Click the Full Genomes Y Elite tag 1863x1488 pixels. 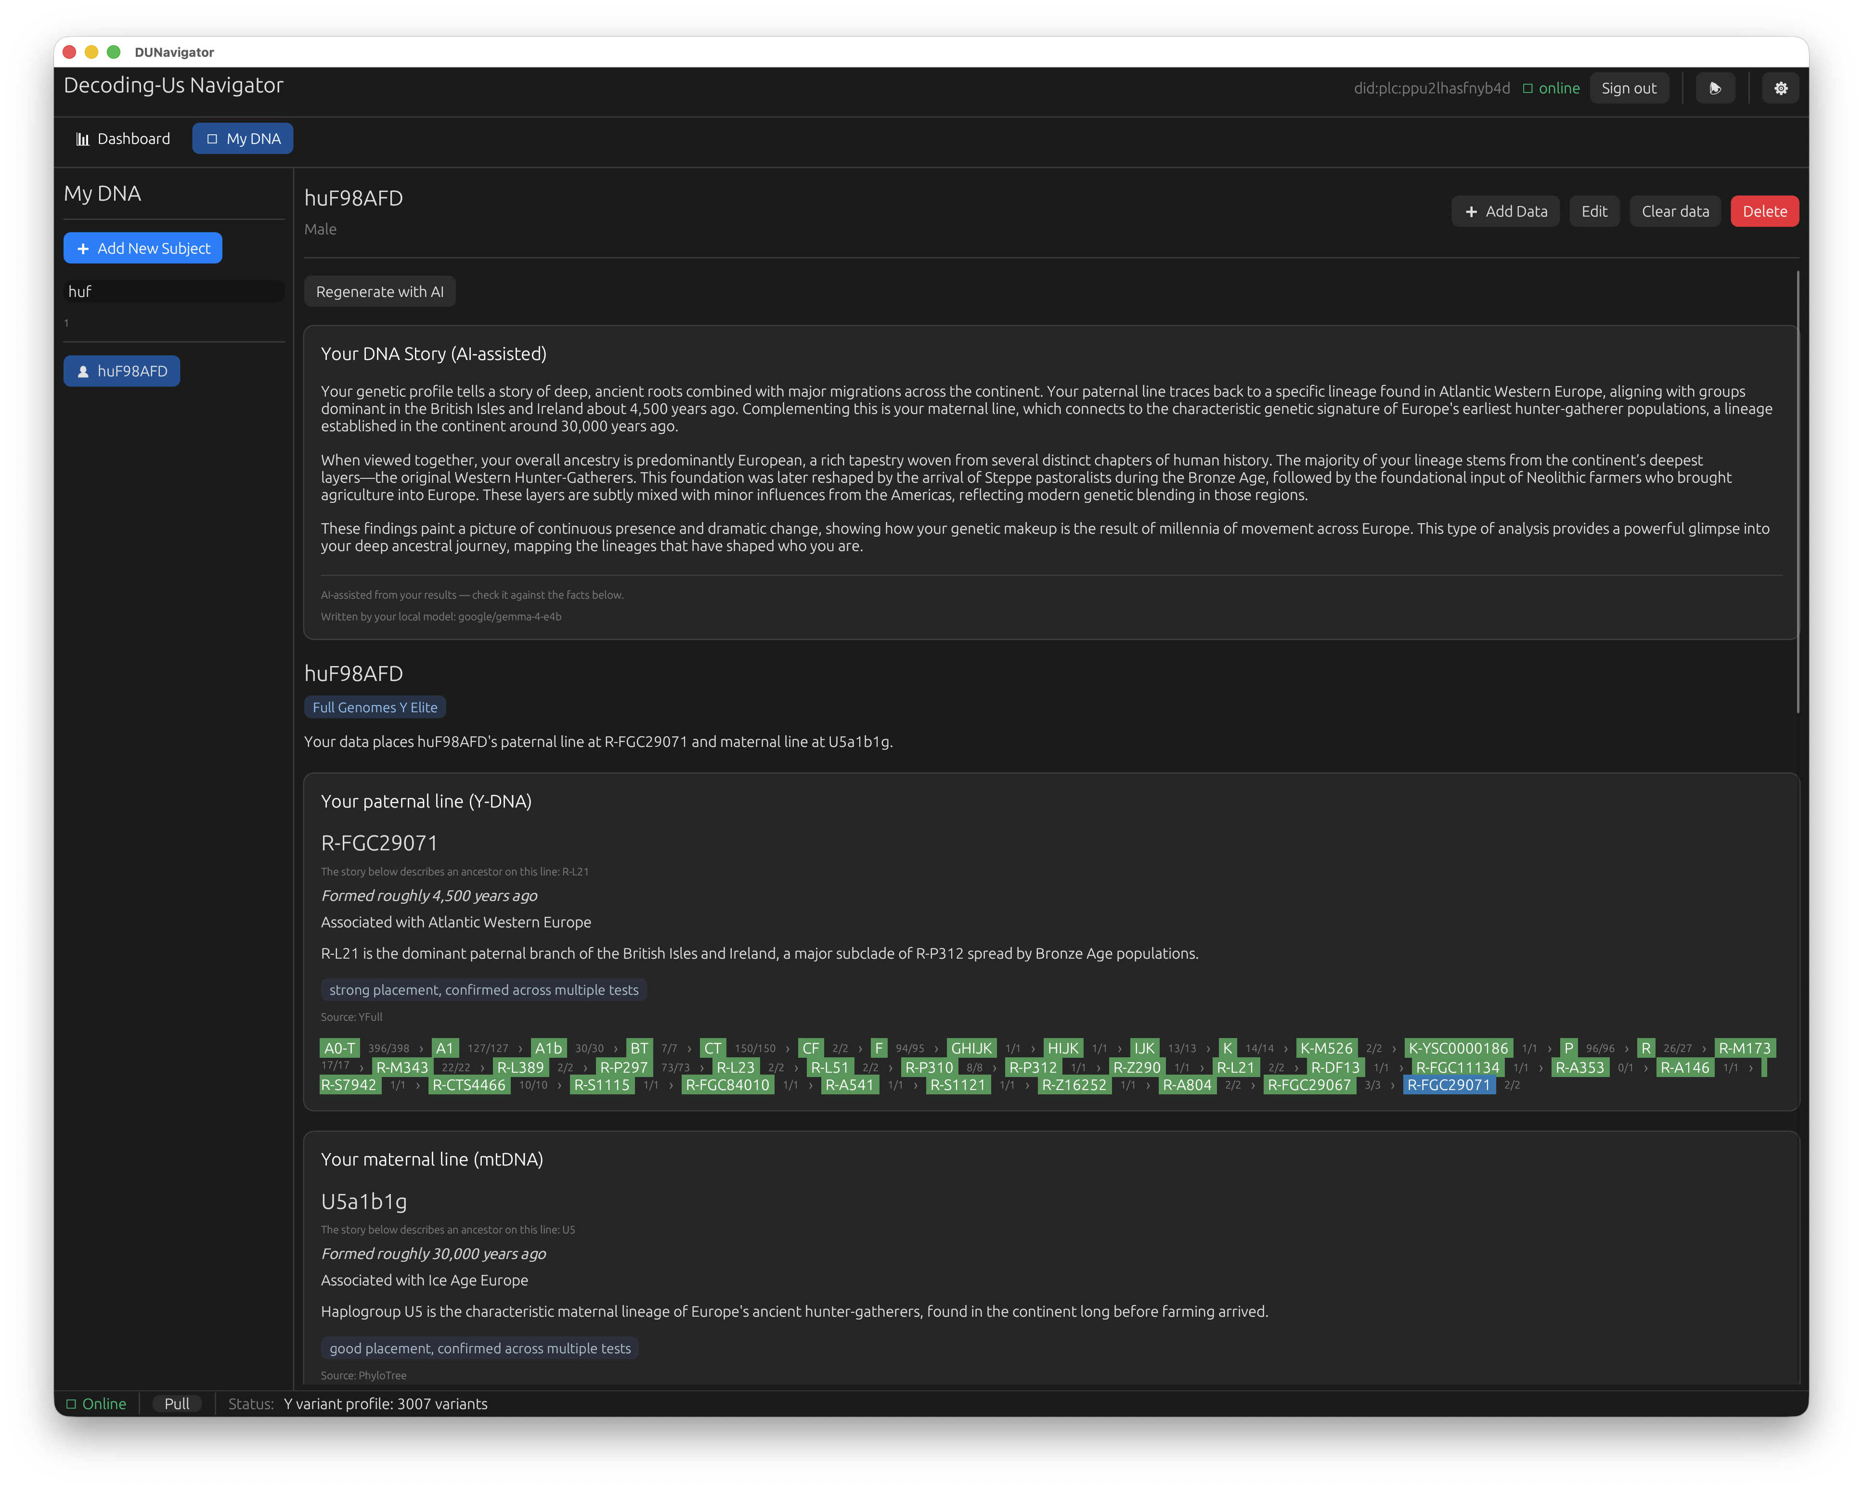[x=375, y=707]
